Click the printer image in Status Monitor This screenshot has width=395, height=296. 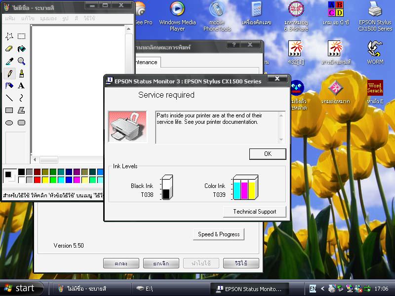click(x=127, y=127)
